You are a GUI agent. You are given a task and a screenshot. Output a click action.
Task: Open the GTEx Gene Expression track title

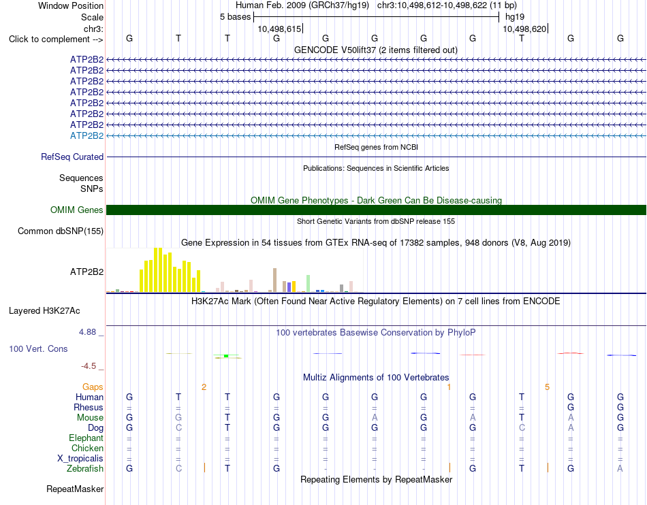pyautogui.click(x=376, y=243)
